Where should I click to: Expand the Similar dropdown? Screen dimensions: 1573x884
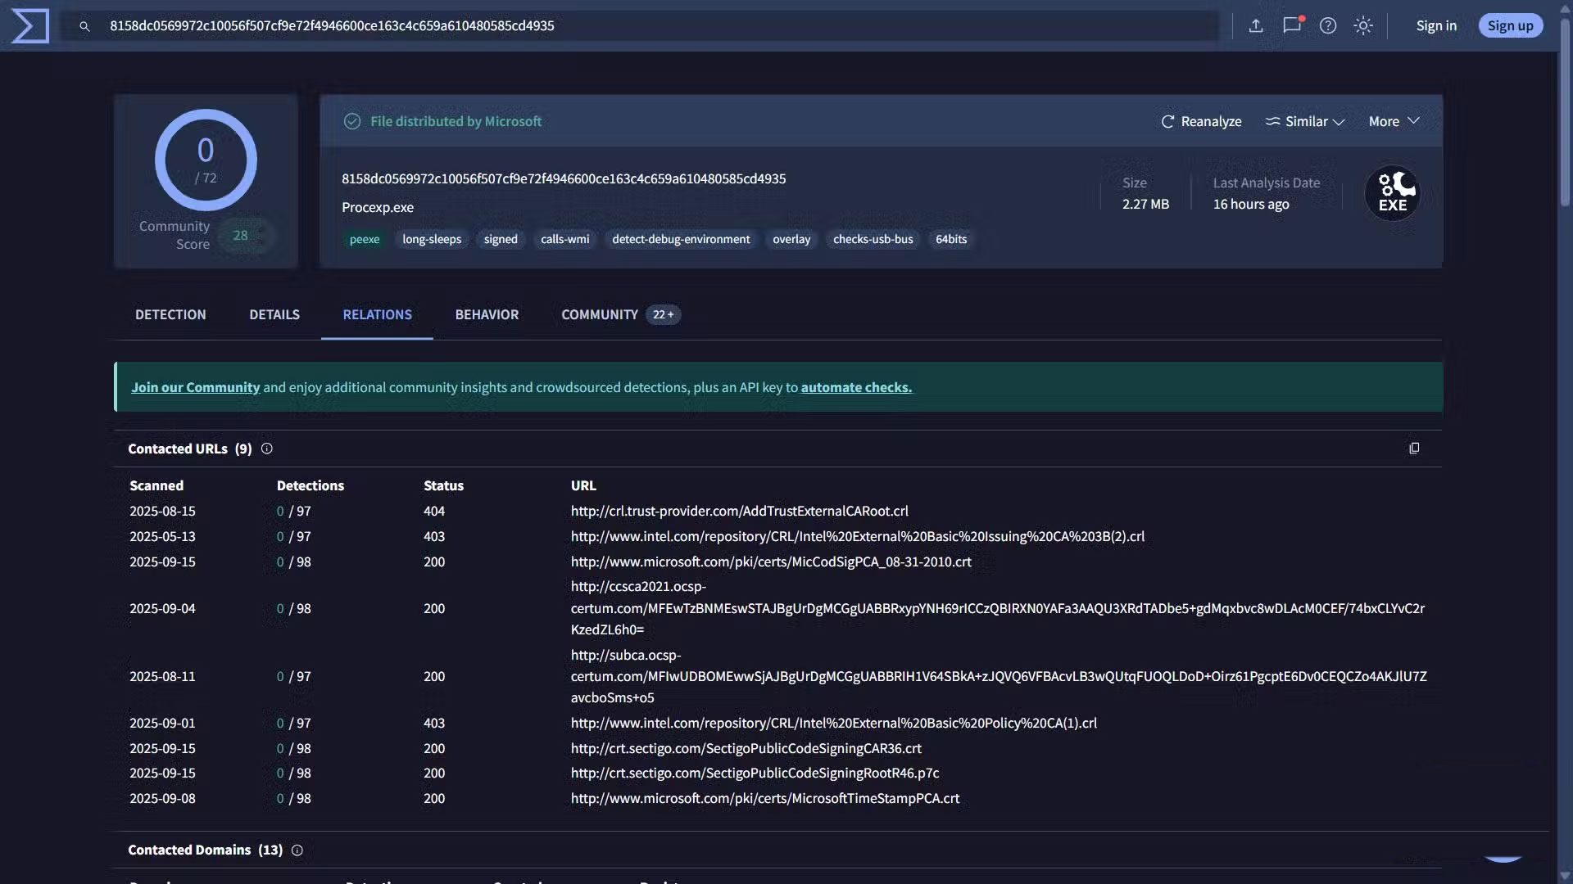pos(1305,121)
